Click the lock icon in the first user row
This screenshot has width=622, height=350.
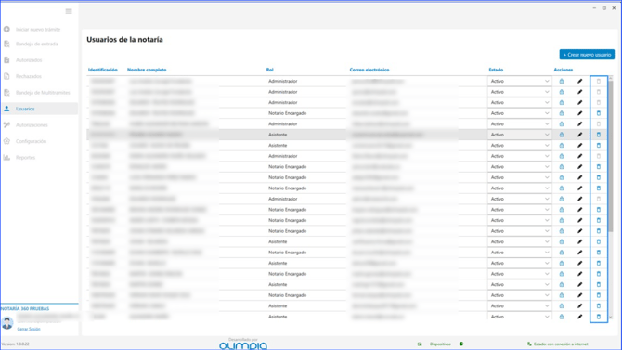click(x=562, y=81)
